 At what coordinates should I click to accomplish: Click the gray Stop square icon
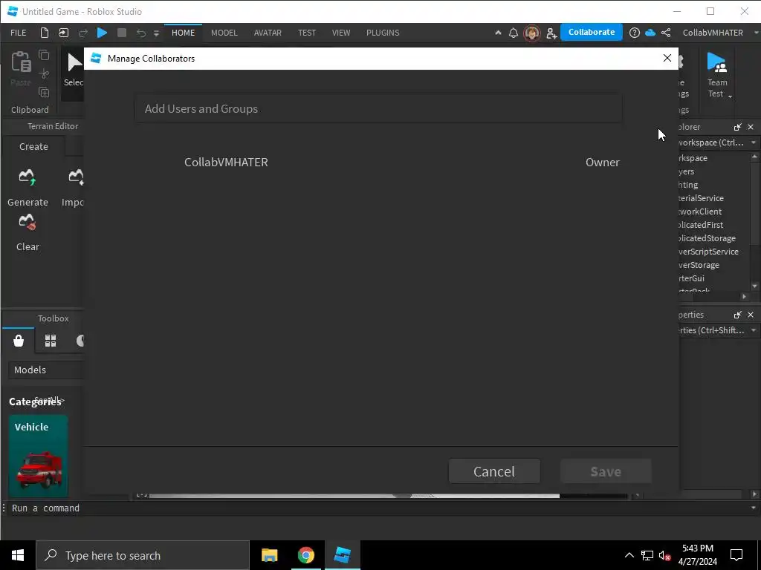click(122, 33)
